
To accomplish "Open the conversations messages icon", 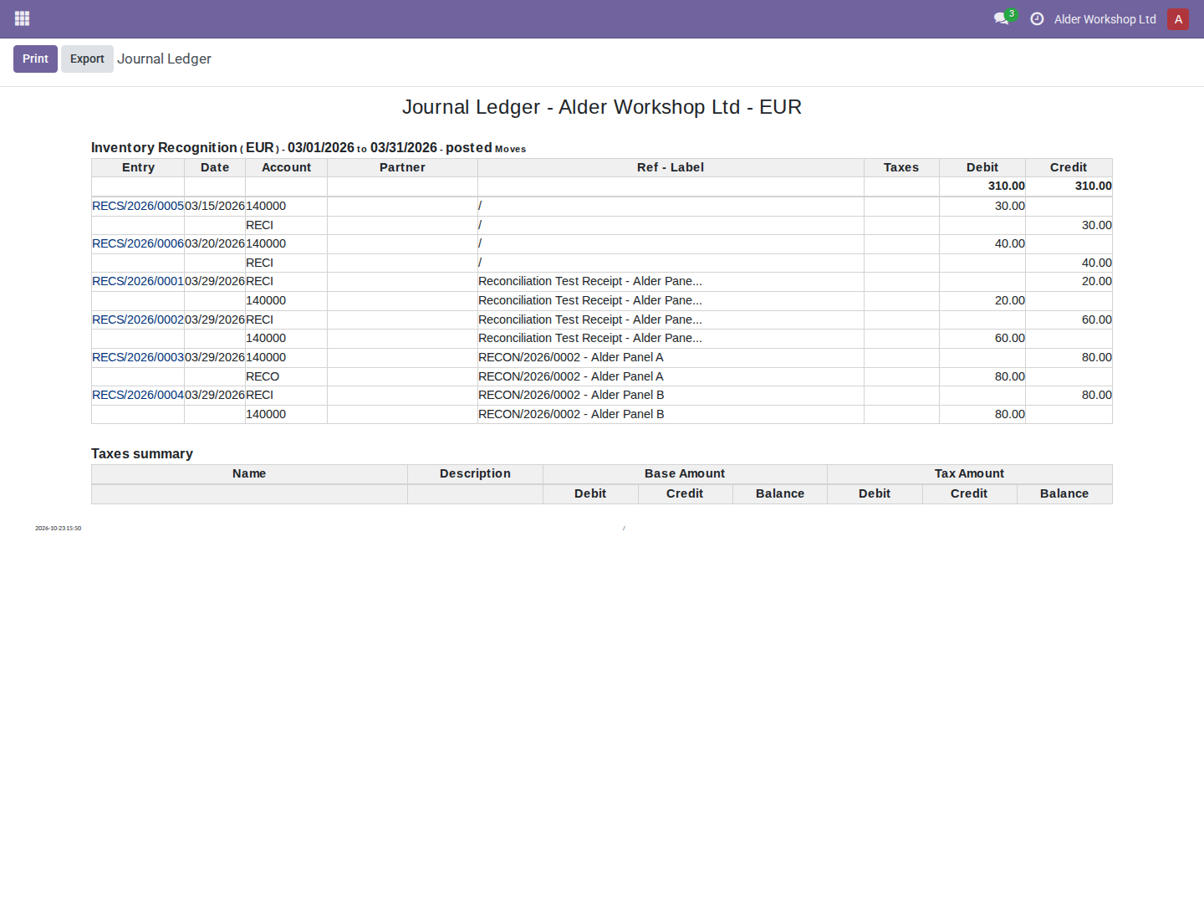I will click(x=1001, y=18).
